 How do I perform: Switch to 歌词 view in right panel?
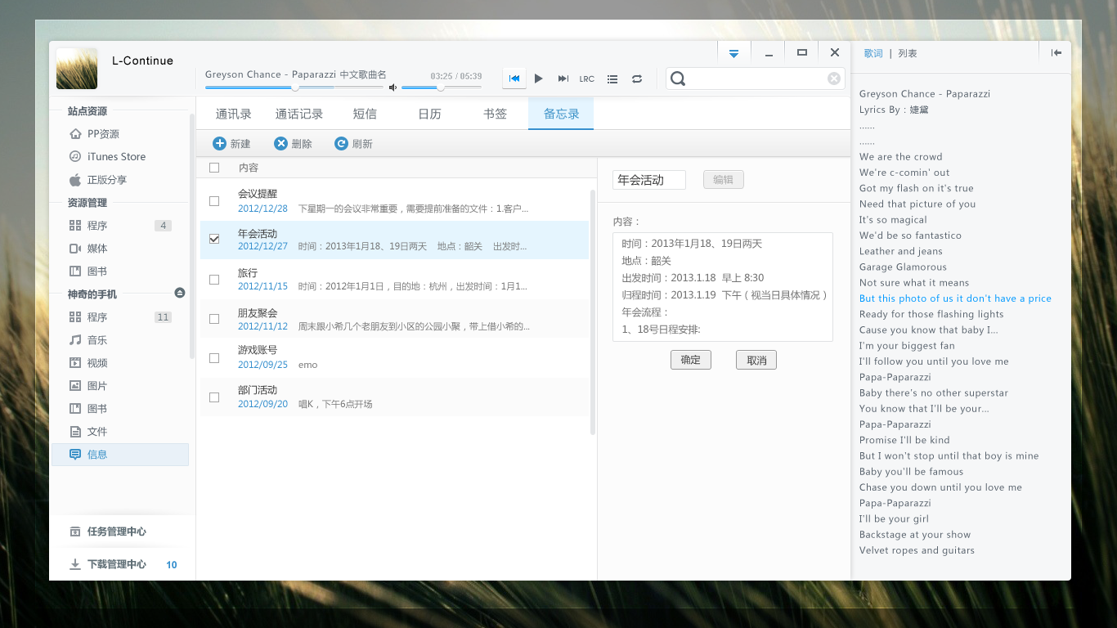[873, 53]
